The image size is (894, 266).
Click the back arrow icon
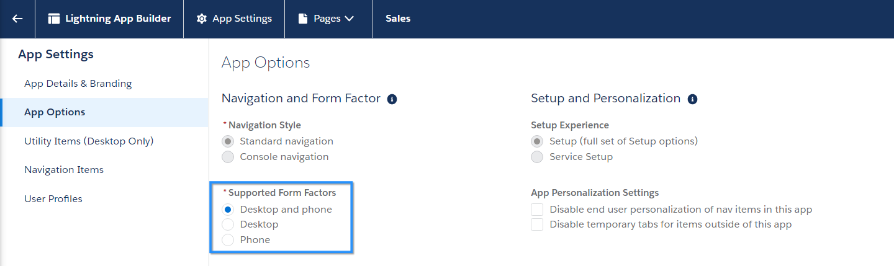[x=17, y=19]
